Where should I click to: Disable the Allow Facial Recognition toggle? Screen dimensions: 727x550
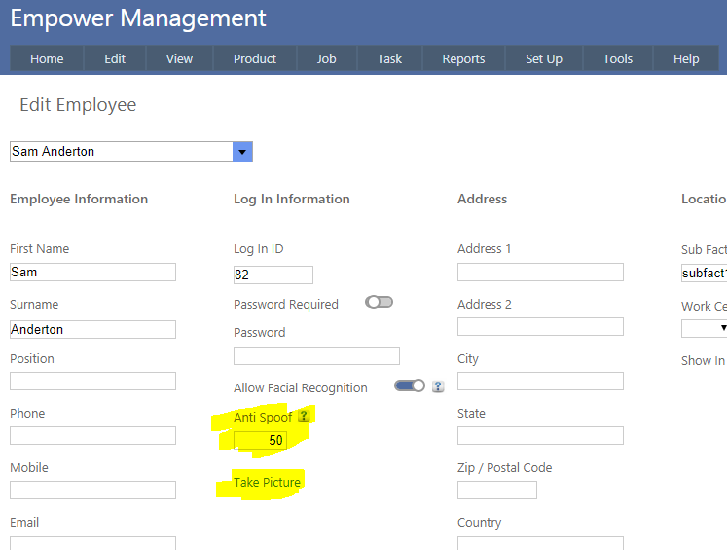tap(410, 385)
